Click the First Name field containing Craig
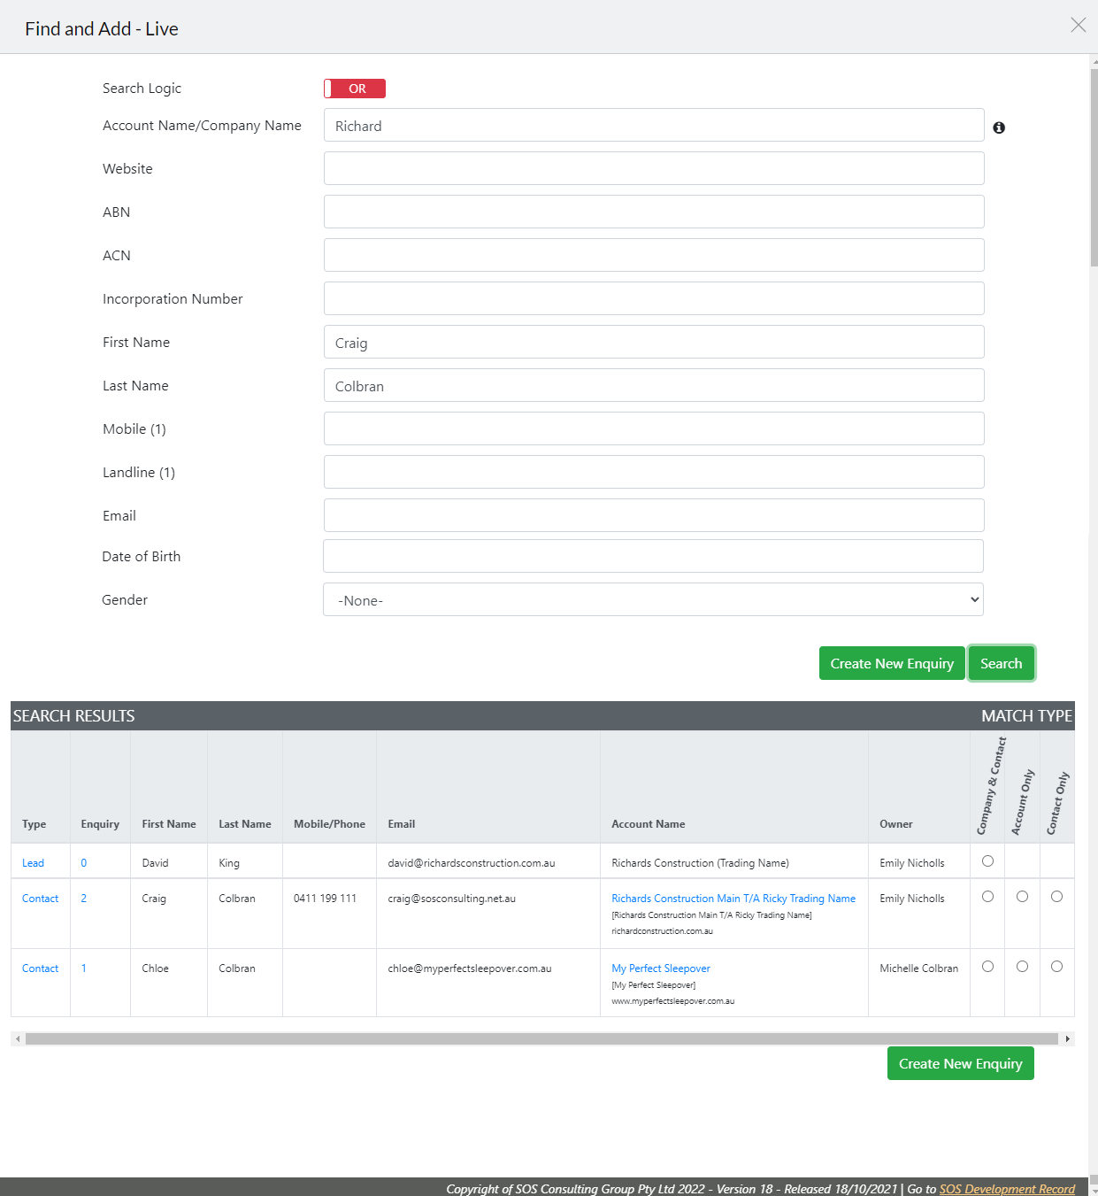The height and width of the screenshot is (1196, 1098). pyautogui.click(x=654, y=342)
